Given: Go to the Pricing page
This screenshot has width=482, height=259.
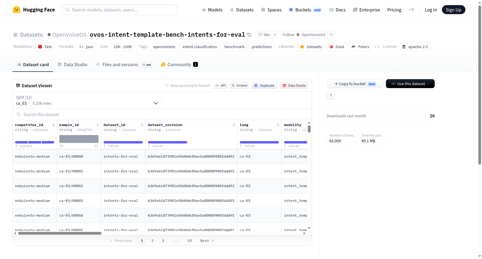Looking at the screenshot, I should [x=394, y=10].
